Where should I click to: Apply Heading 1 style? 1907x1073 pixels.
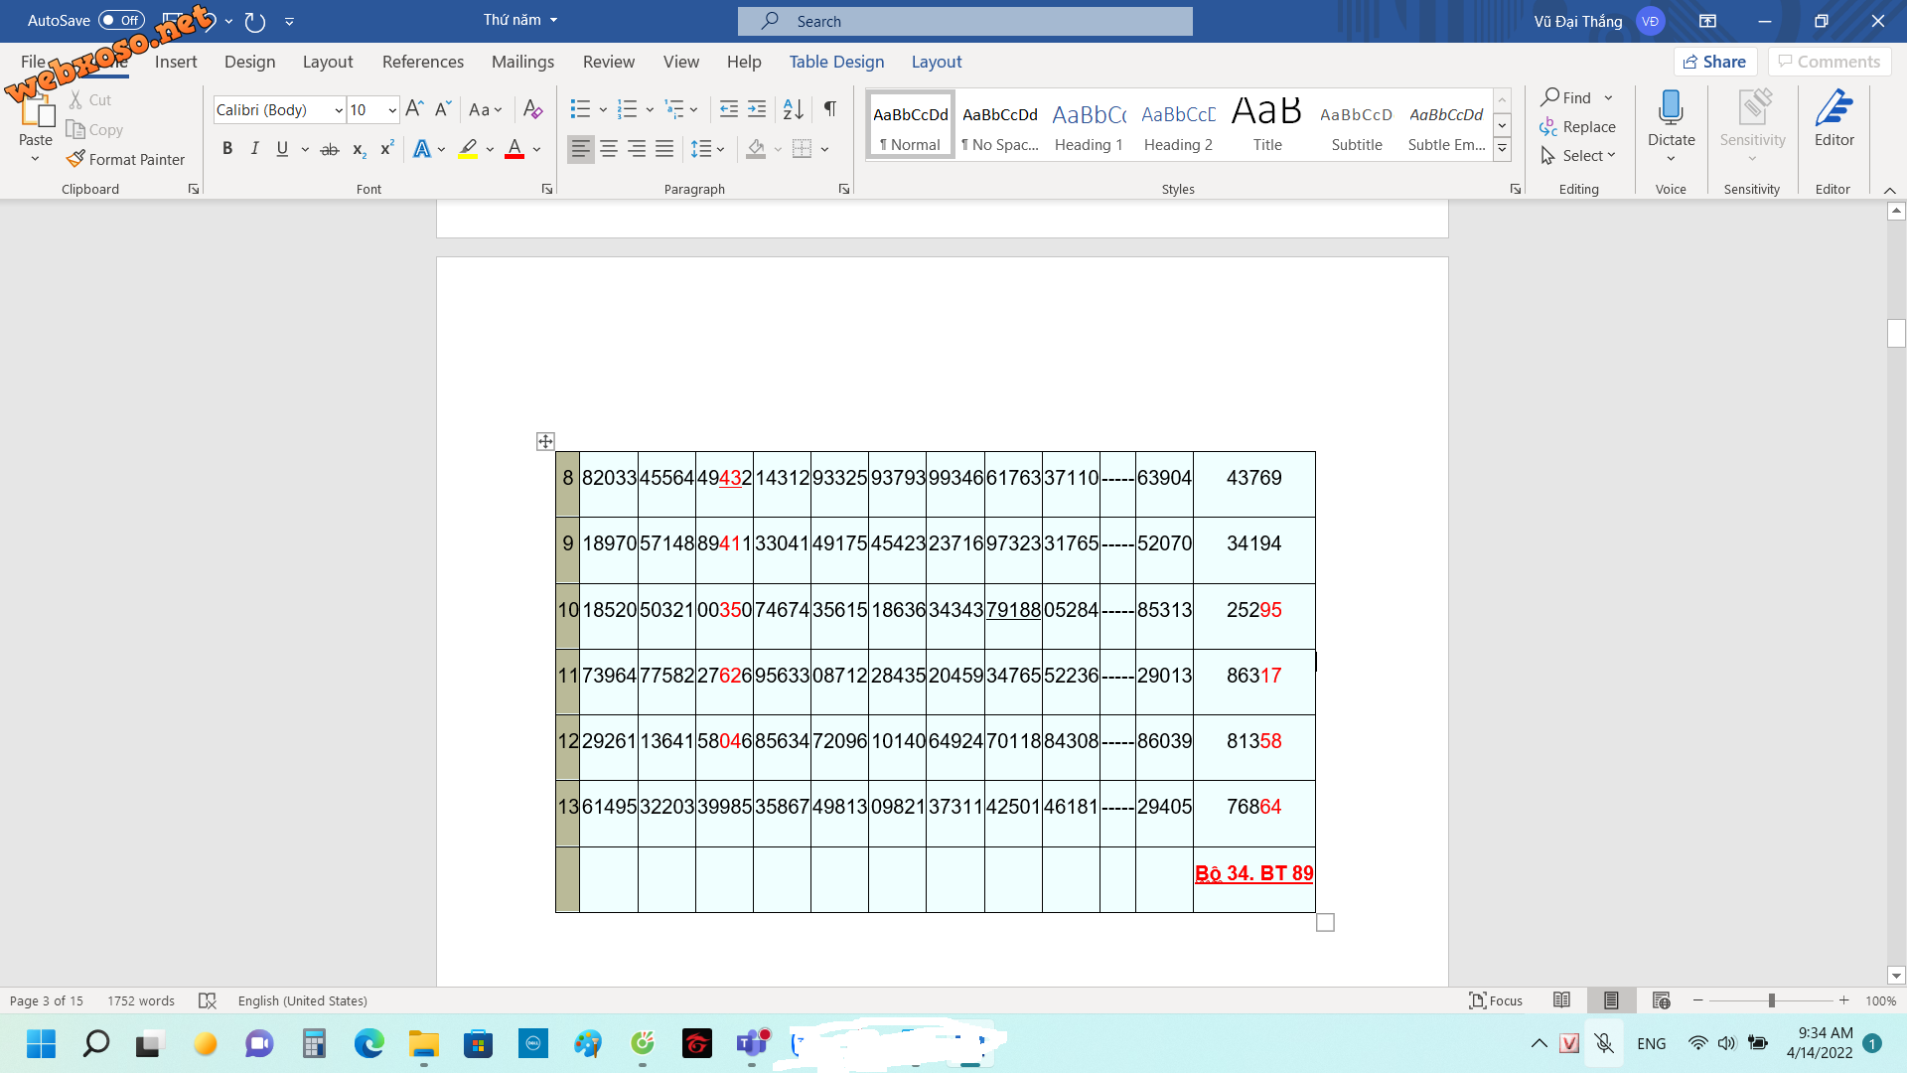[1089, 124]
